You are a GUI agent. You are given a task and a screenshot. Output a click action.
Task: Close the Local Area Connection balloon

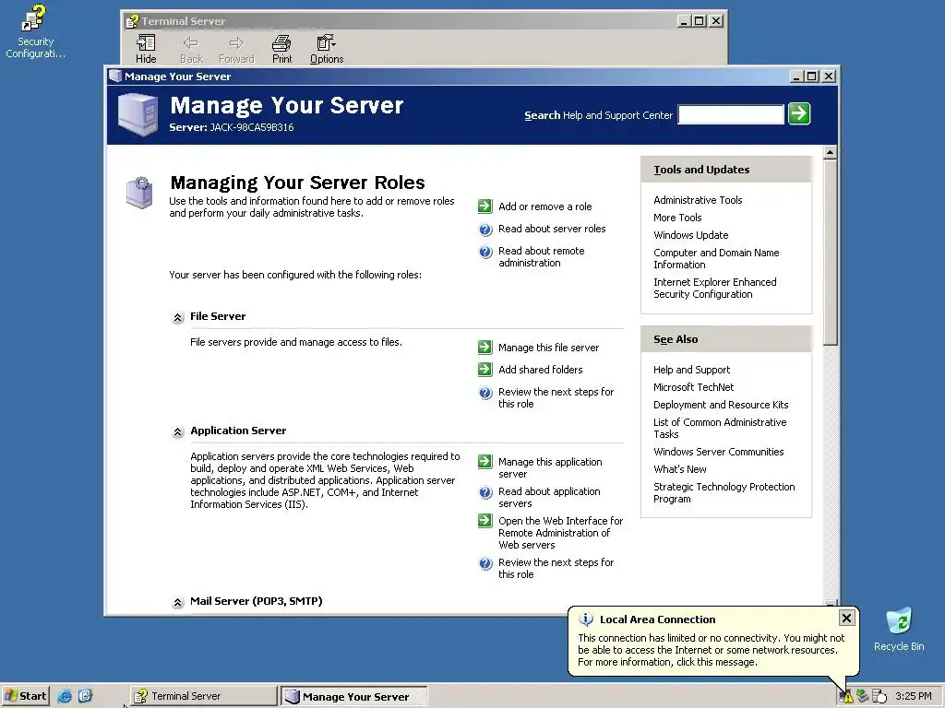point(846,619)
